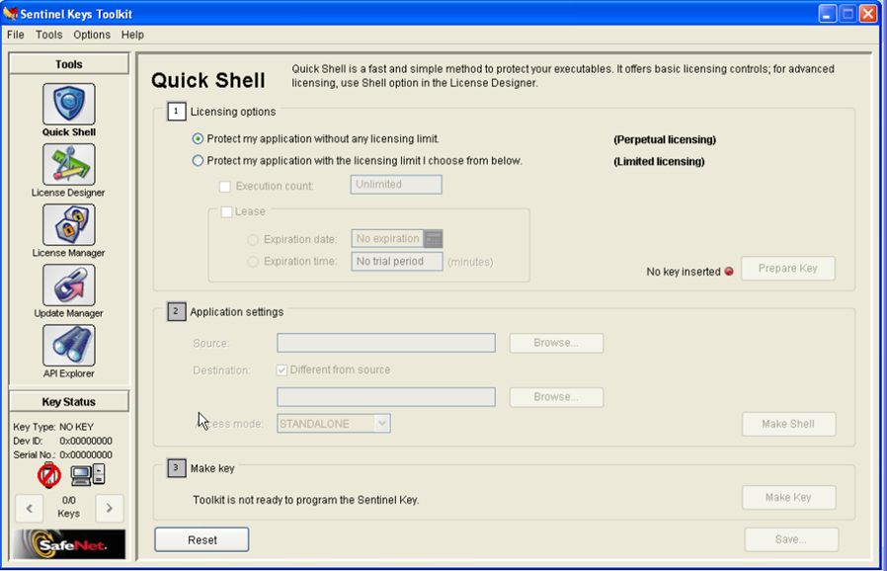Open the Tools menu
Viewport: 887px width, 571px height.
[x=48, y=35]
